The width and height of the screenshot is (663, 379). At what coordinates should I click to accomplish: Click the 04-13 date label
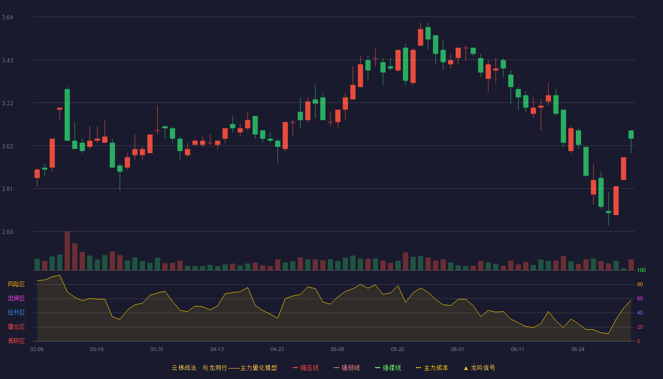pos(217,349)
